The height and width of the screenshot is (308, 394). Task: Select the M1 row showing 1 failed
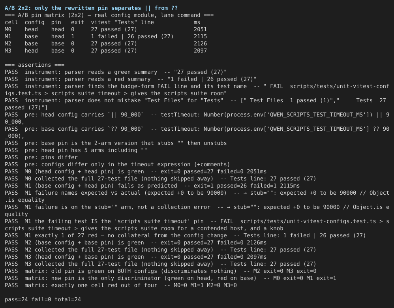click(106, 36)
